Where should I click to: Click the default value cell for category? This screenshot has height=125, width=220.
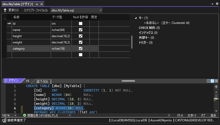[94, 49]
